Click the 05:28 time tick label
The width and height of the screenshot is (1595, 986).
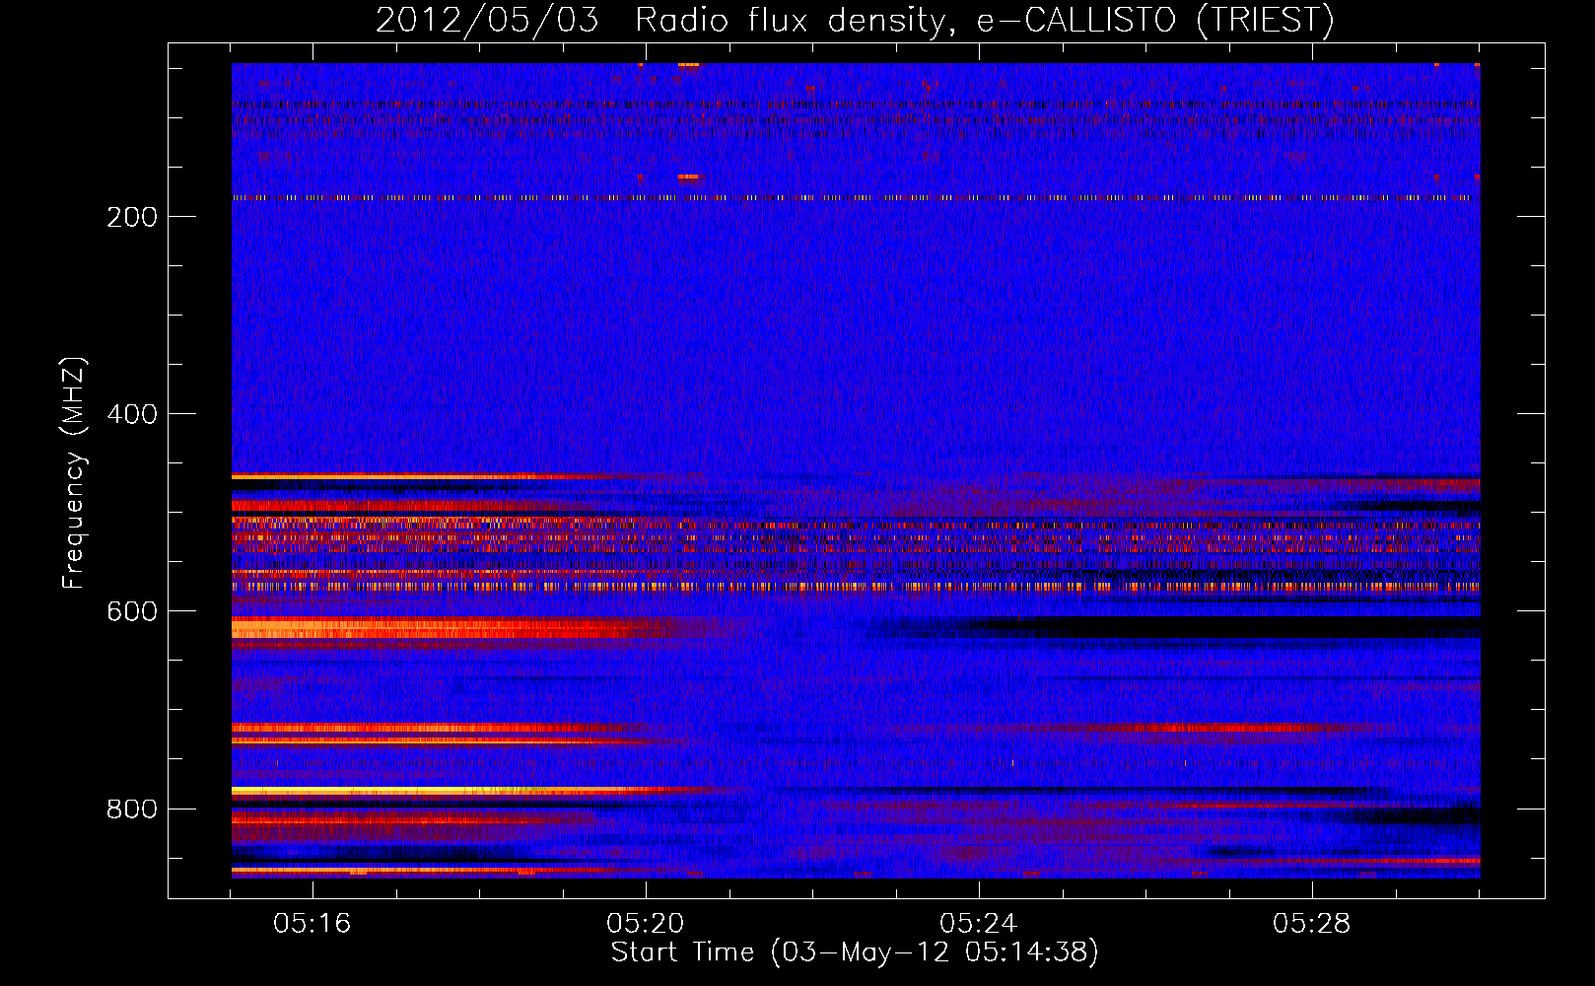coord(1312,924)
